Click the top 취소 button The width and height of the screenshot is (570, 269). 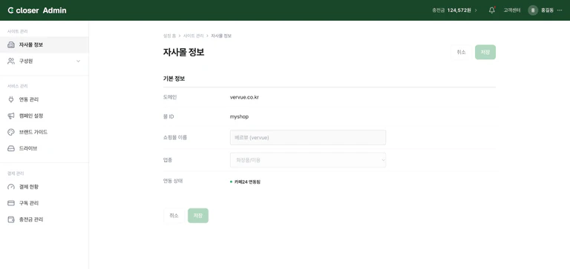pyautogui.click(x=461, y=53)
